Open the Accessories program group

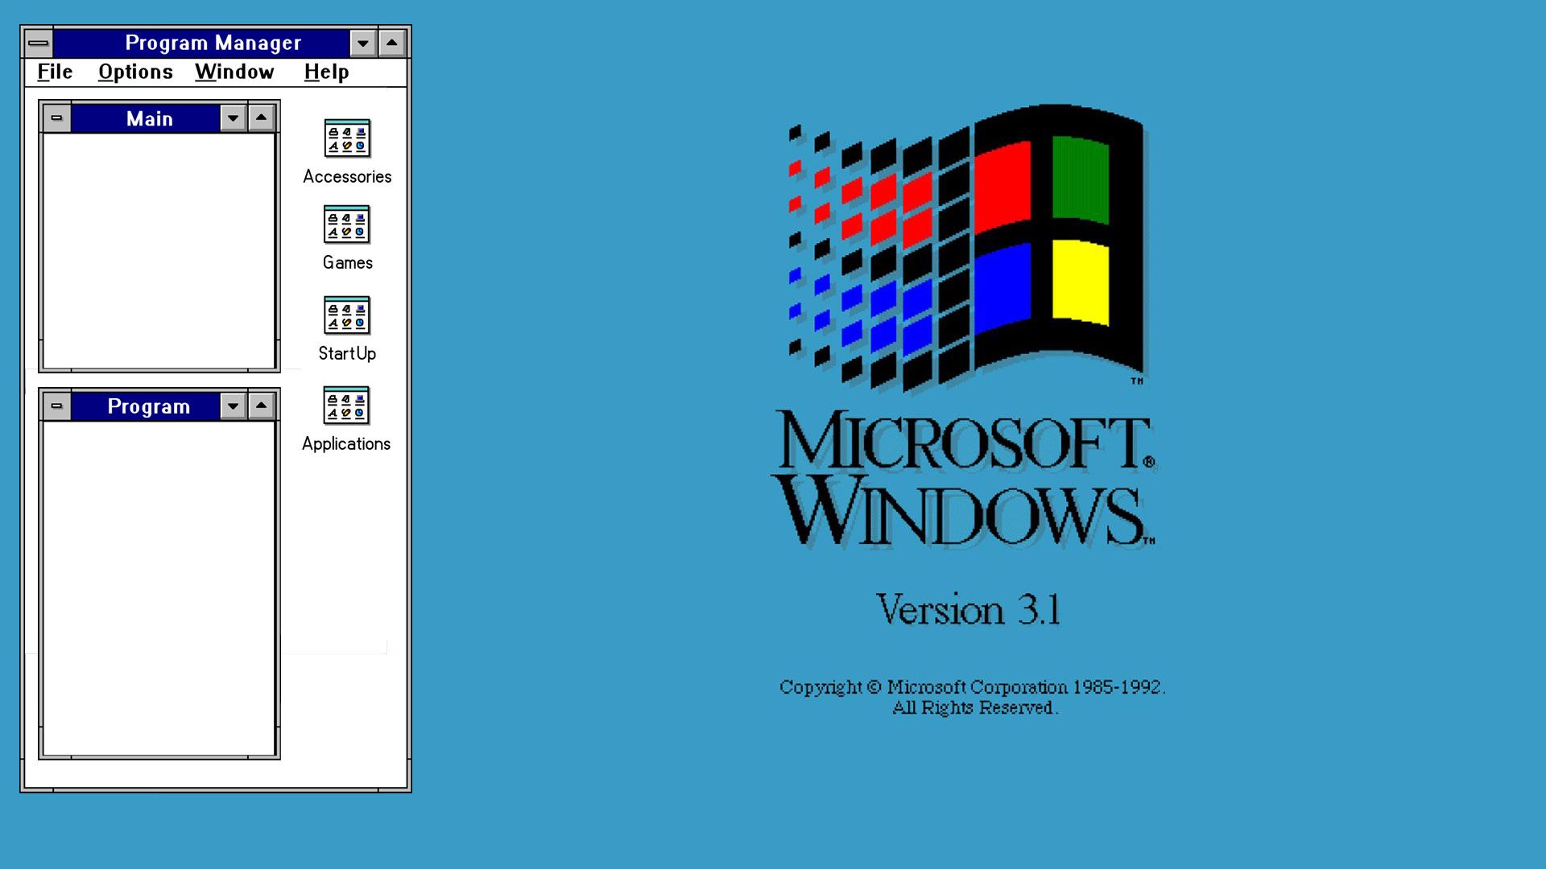pos(346,139)
